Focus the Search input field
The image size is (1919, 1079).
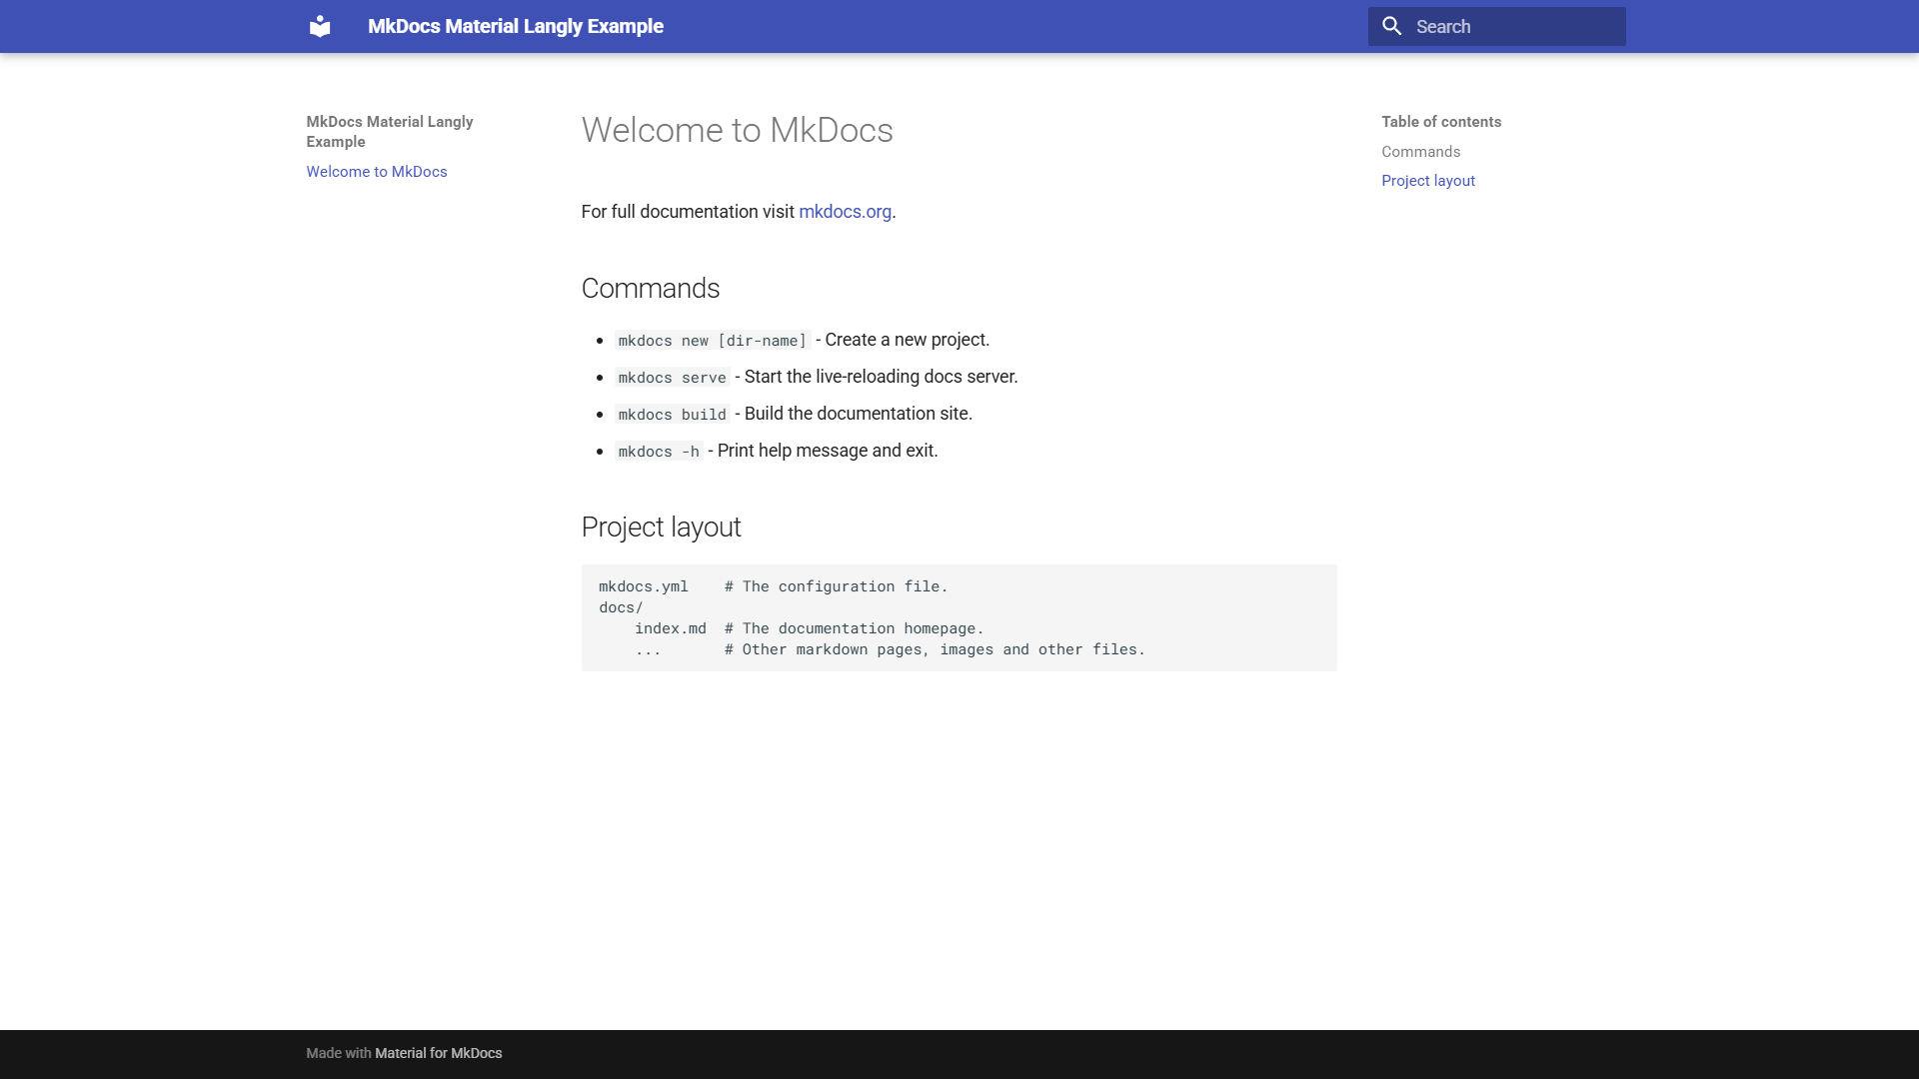point(1496,26)
